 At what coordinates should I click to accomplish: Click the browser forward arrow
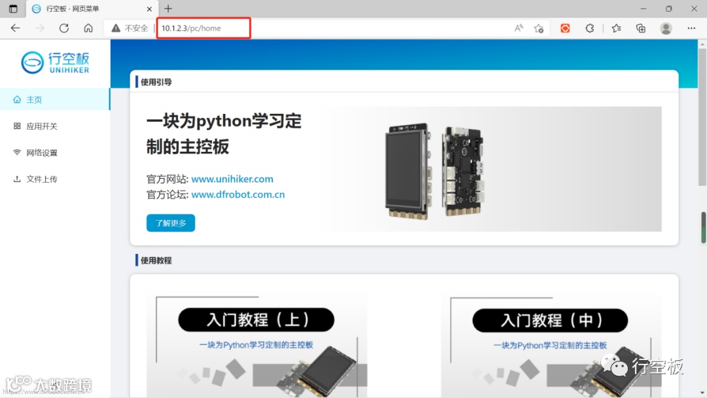pos(40,28)
